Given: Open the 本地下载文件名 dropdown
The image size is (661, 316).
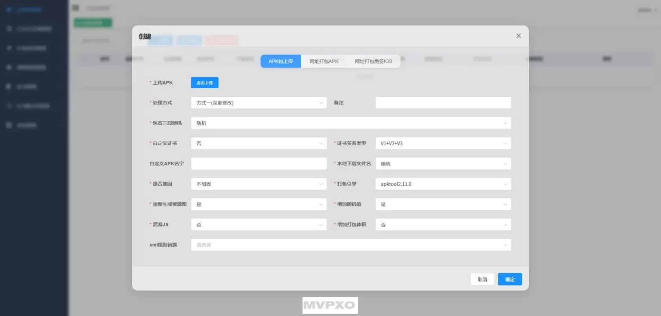Looking at the screenshot, I should pyautogui.click(x=443, y=163).
